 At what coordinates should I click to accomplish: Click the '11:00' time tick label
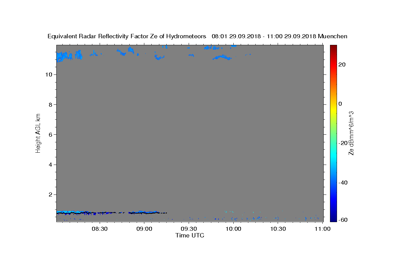click(x=323, y=229)
